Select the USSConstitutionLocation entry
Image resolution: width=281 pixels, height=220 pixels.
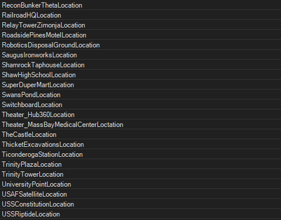pyautogui.click(x=140, y=204)
